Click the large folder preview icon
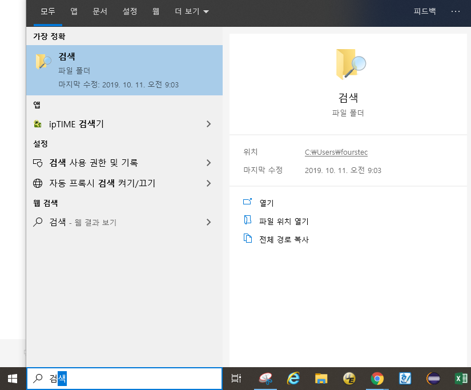The image size is (471, 390). [351, 63]
